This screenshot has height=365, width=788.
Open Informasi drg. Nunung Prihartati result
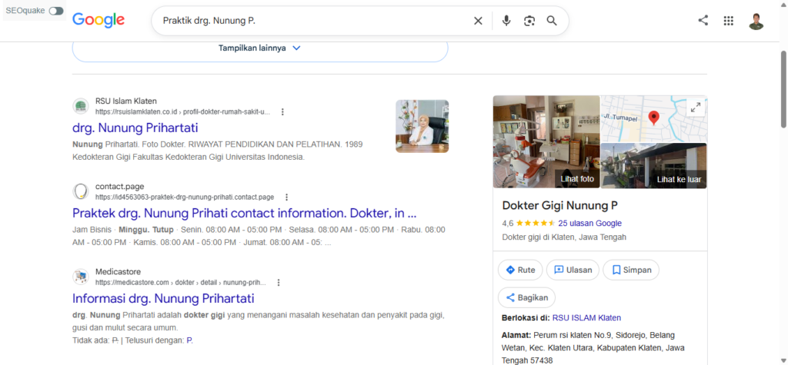[x=163, y=298]
